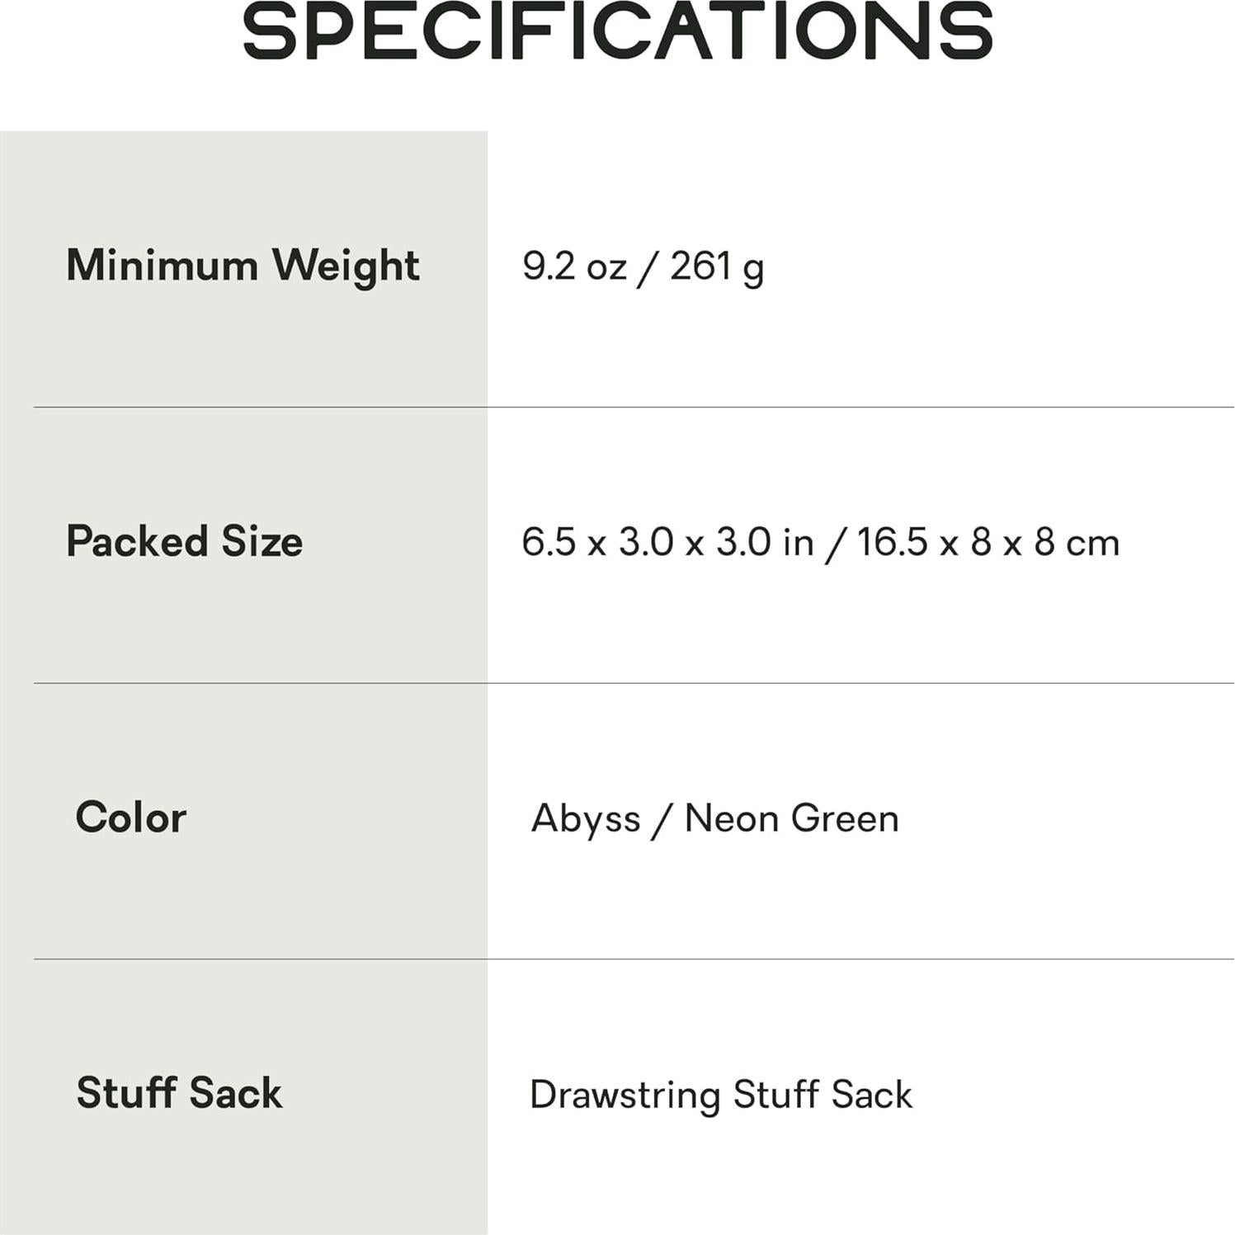Click the divider line below Minimum Weight row
Screen dimensions: 1235x1235
634,407
